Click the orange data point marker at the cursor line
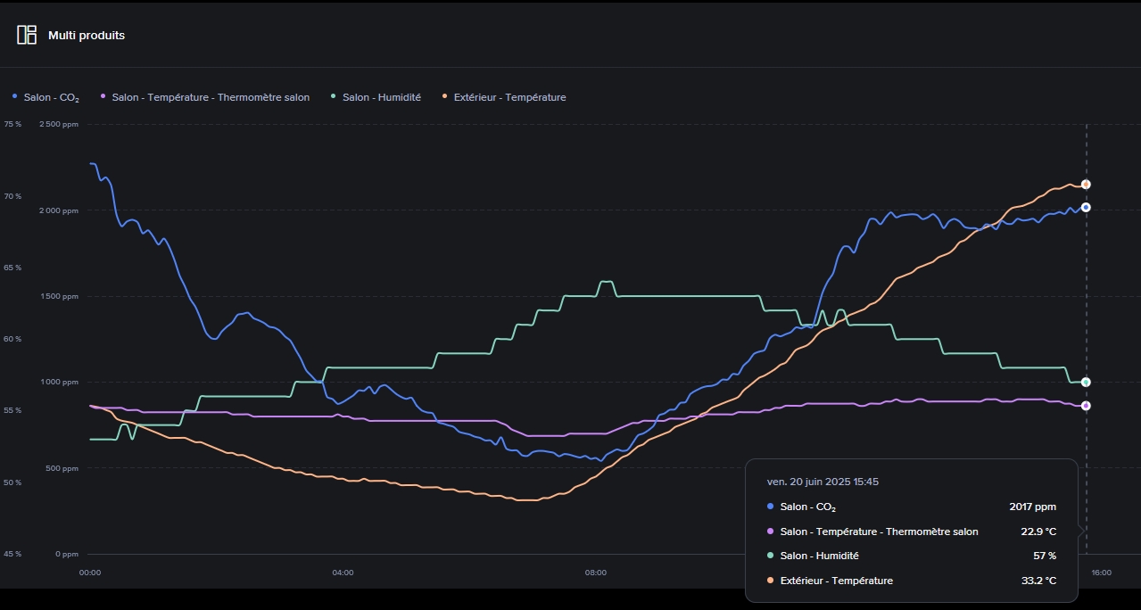Image resolution: width=1141 pixels, height=610 pixels. [1086, 185]
